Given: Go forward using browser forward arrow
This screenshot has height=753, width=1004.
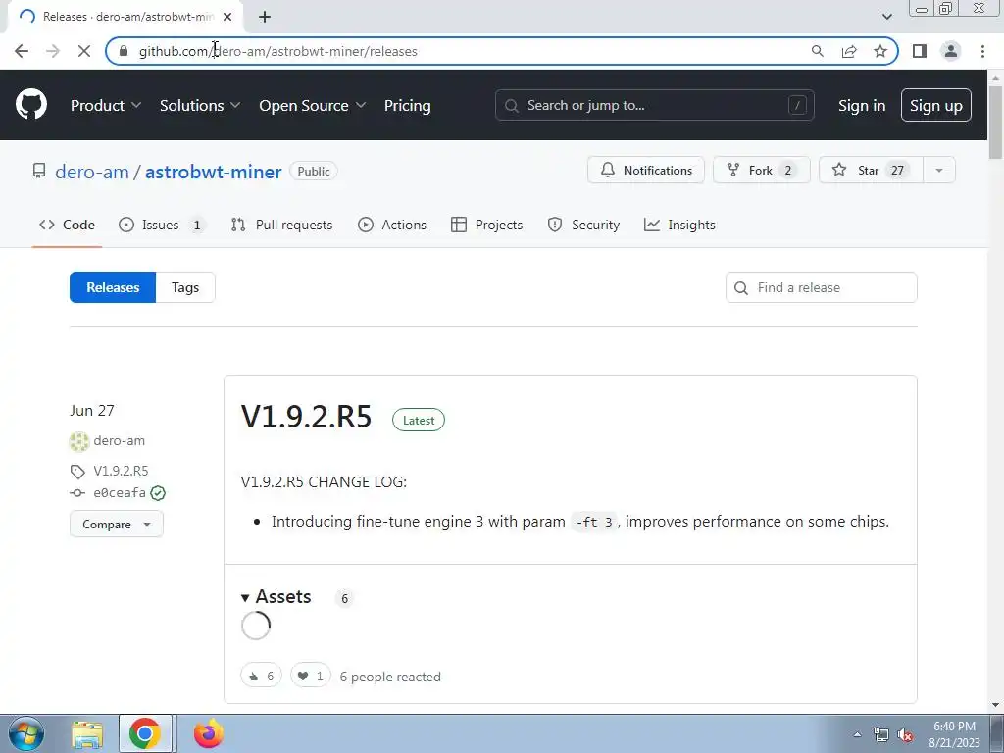Looking at the screenshot, I should pyautogui.click(x=53, y=51).
